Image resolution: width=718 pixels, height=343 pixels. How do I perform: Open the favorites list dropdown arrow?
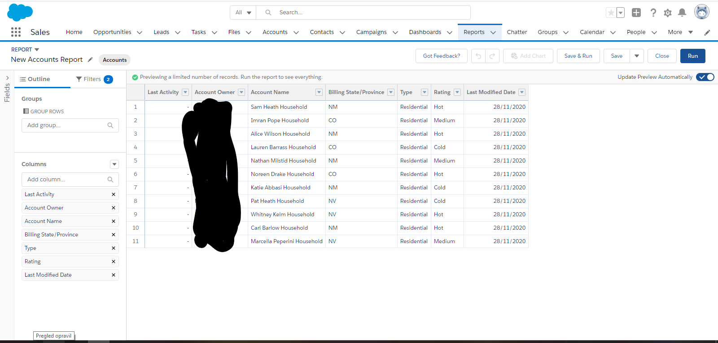point(621,13)
